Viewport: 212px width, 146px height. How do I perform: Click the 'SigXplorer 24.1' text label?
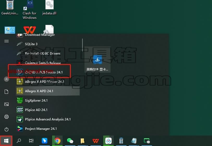36,101
